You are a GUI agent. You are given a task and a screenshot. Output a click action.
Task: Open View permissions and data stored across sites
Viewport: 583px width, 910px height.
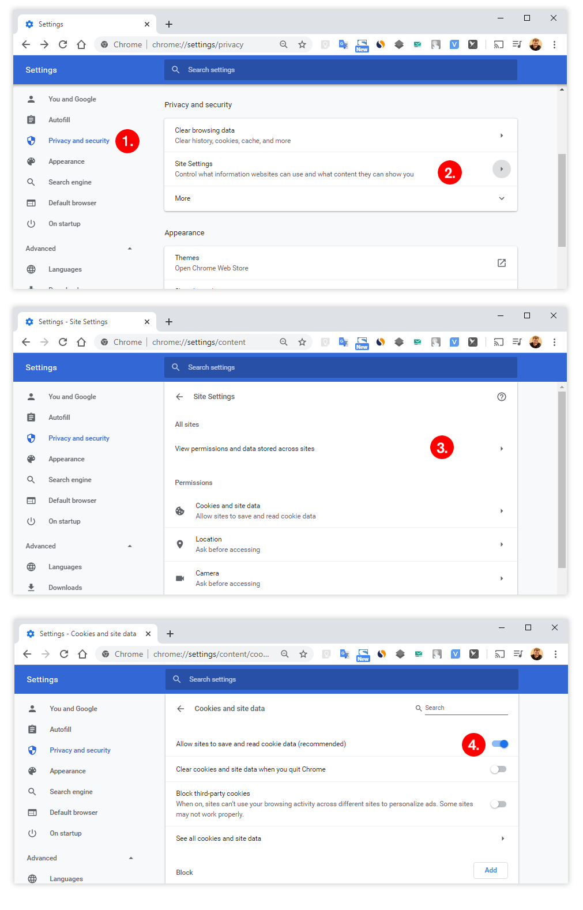(x=341, y=449)
